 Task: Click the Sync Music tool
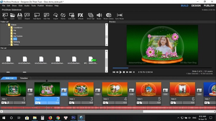120,16
